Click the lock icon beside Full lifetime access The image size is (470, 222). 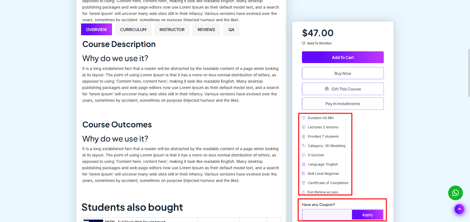tap(303, 192)
